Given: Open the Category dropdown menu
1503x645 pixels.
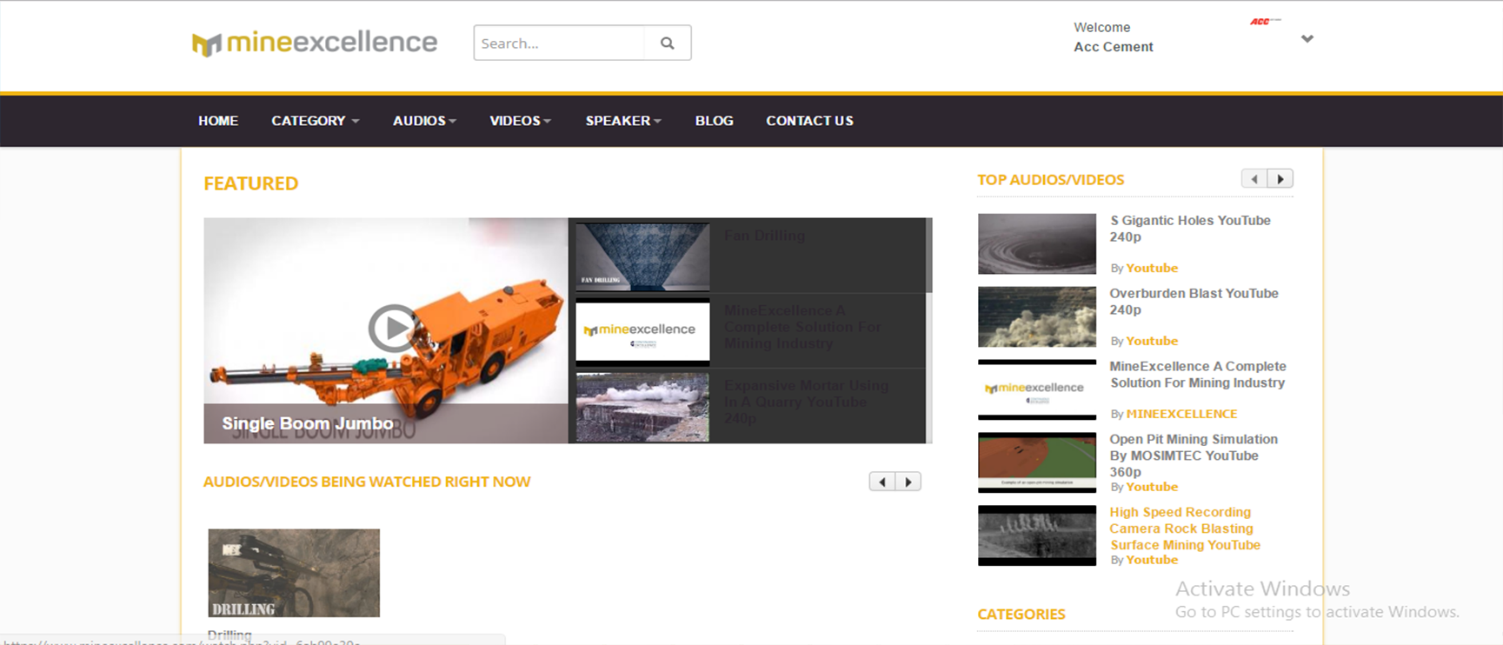Looking at the screenshot, I should [x=315, y=121].
